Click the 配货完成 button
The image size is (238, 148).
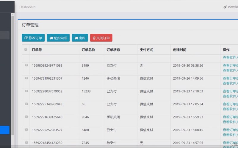click(58, 38)
